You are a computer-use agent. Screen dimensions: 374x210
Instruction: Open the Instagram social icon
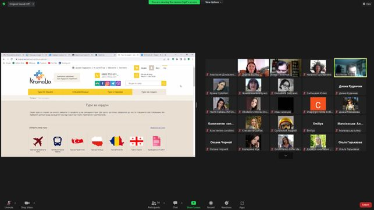coord(108,83)
